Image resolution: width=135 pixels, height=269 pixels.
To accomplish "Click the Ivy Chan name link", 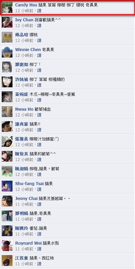I will click(24, 20).
